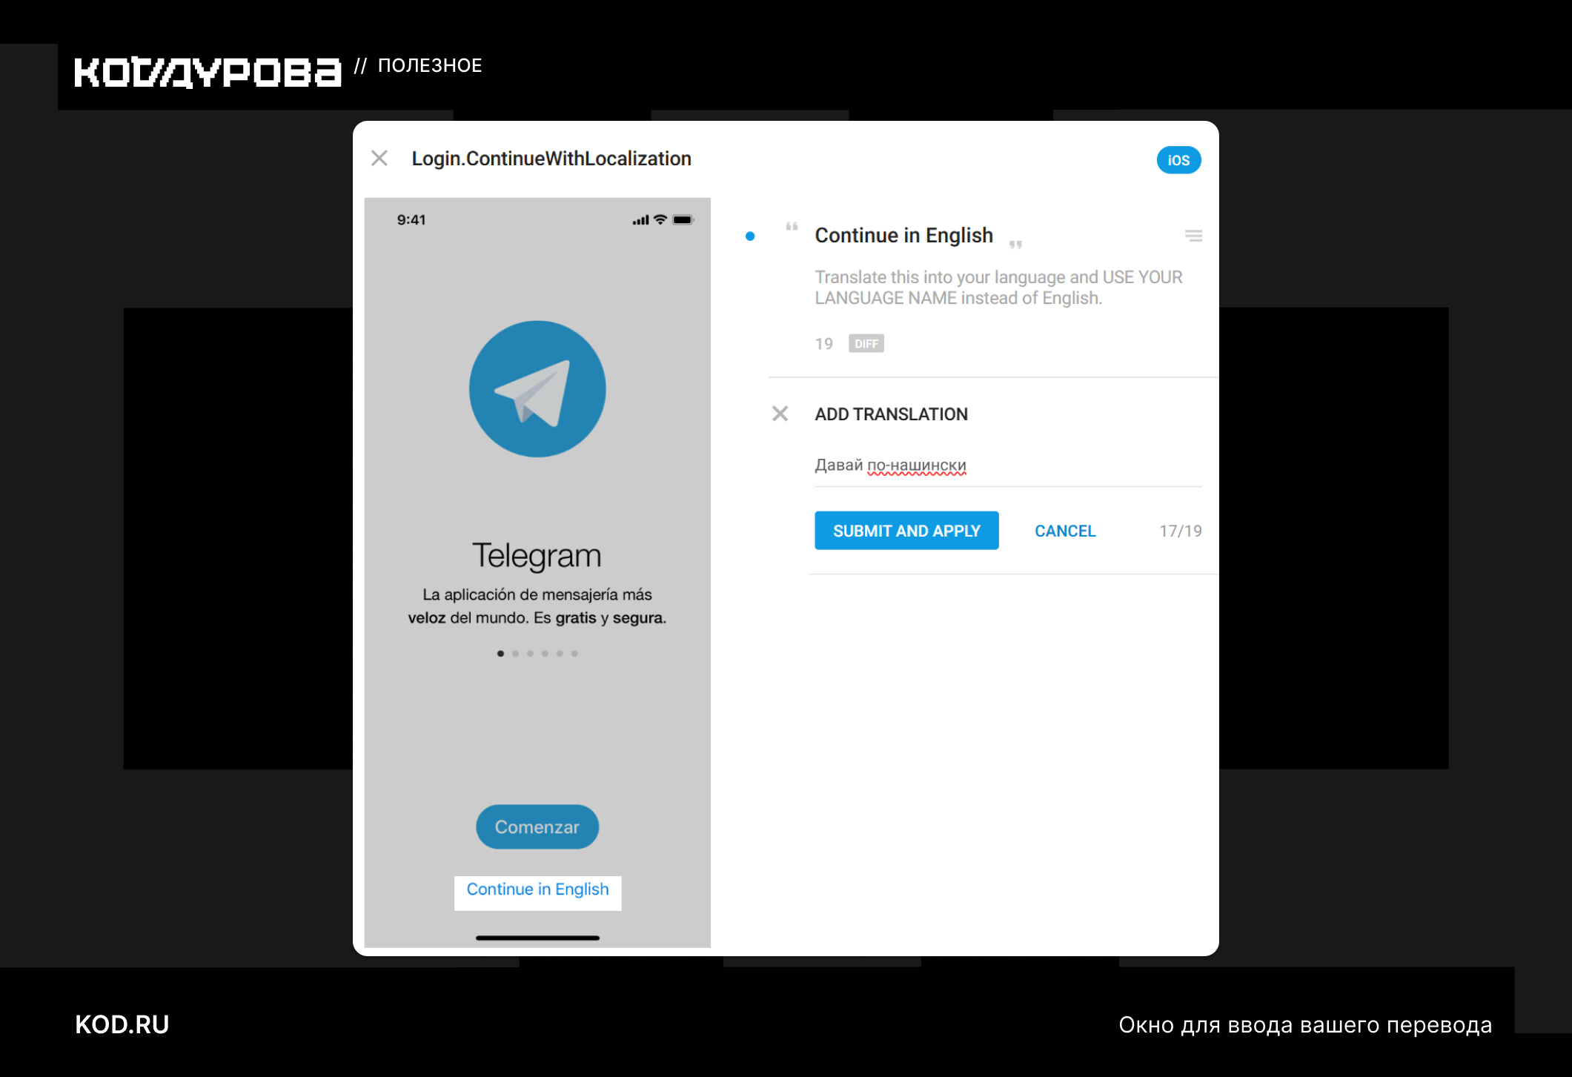Close the Login.ContinueWithLocalization dialog
This screenshot has width=1572, height=1077.
379,159
